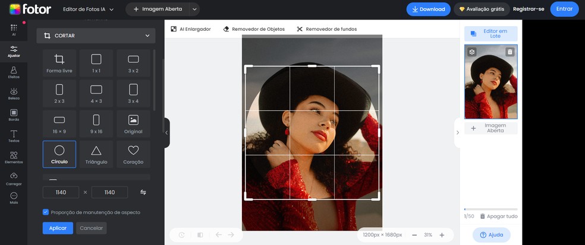This screenshot has height=245, width=585.
Task: Choose the 3 x 2 crop ratio
Action: tap(133, 63)
